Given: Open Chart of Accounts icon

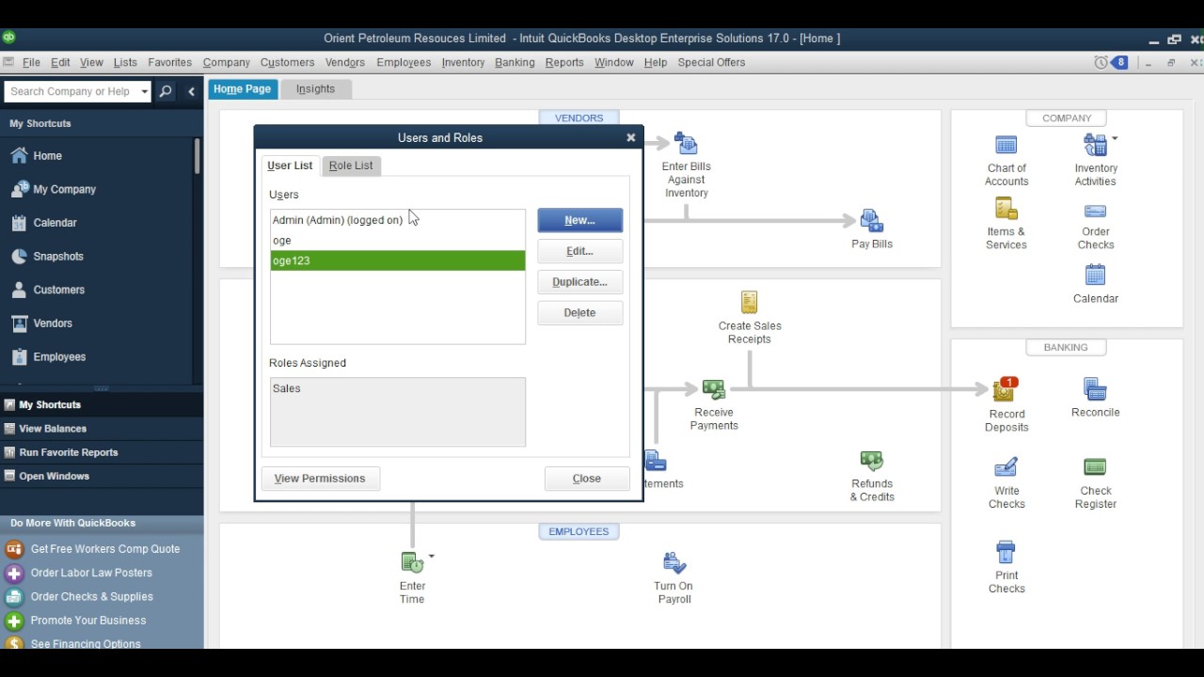Looking at the screenshot, I should point(1006,145).
